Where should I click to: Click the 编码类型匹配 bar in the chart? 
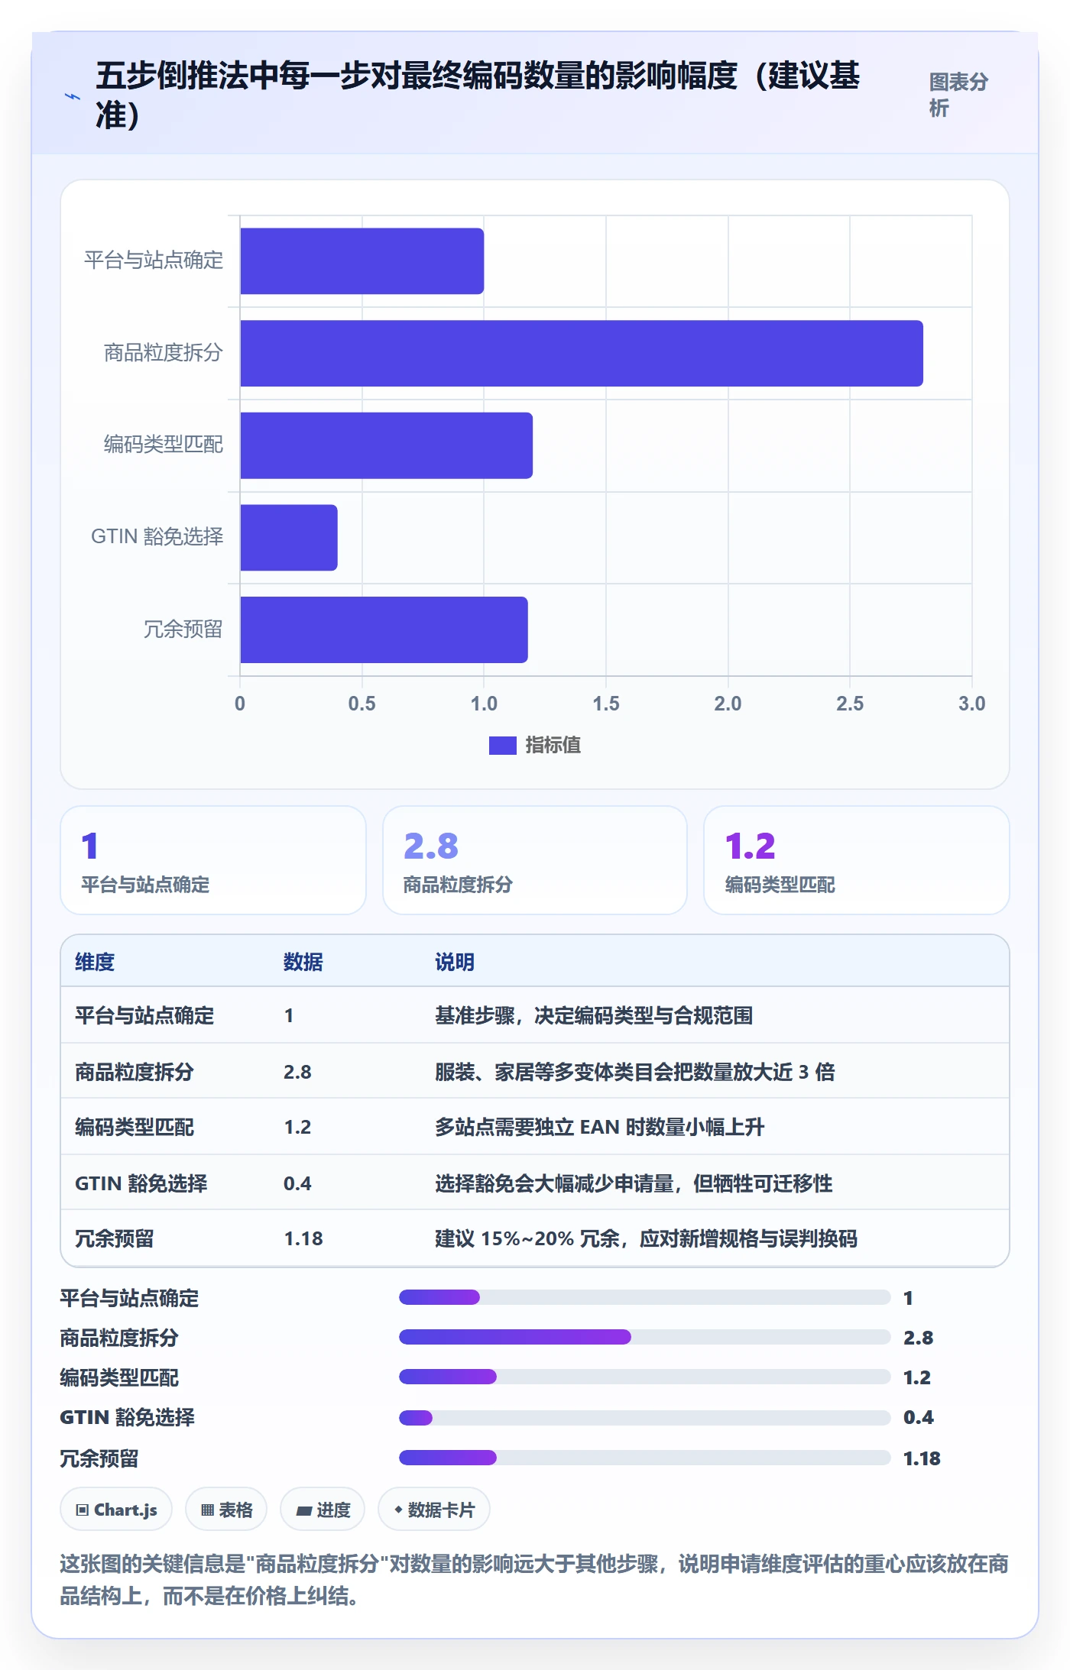pos(387,445)
